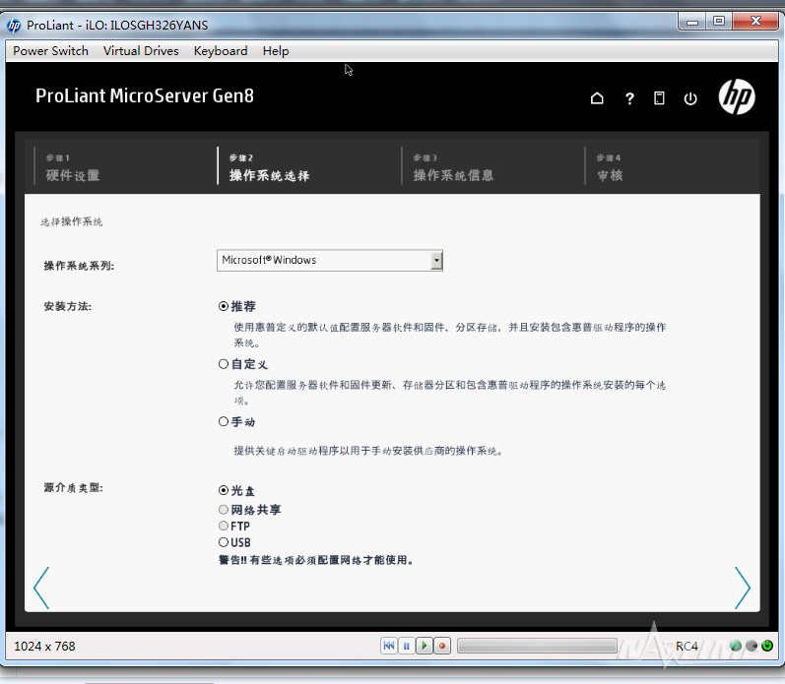Select FTP as source media type
785x684 pixels.
[224, 526]
